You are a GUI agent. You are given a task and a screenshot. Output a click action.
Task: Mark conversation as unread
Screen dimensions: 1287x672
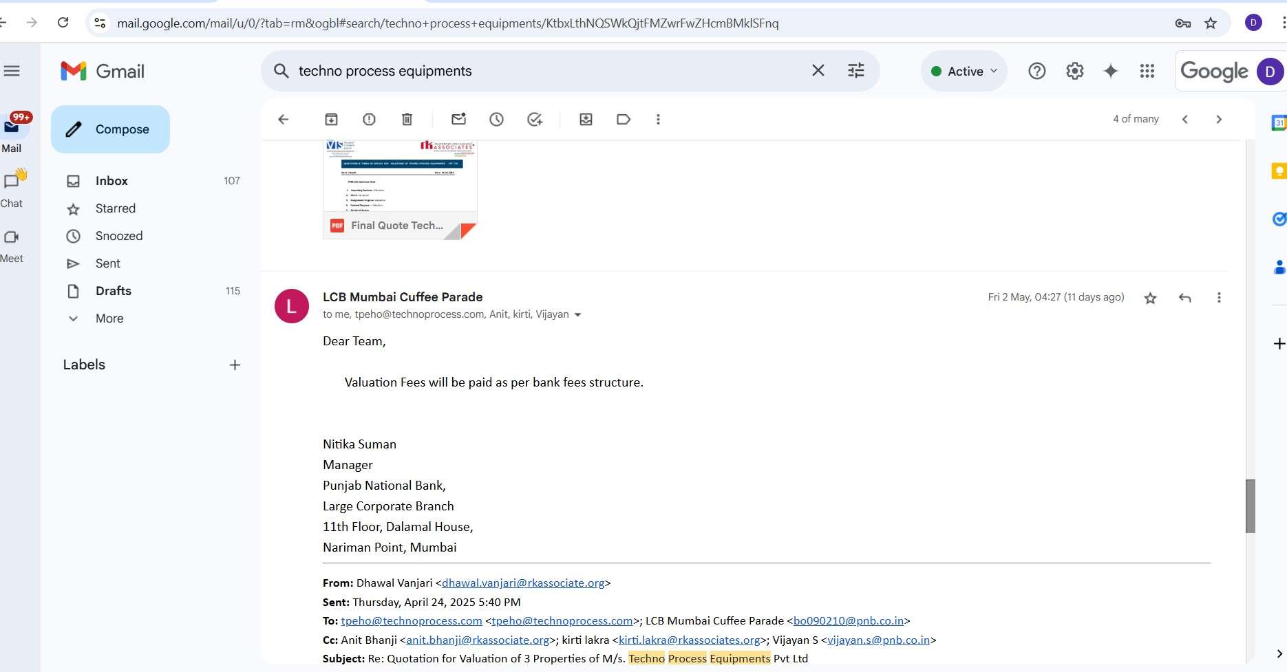pos(458,119)
